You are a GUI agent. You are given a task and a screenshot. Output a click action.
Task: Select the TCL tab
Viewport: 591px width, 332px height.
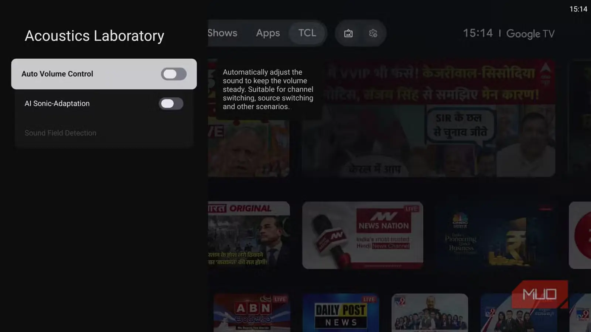[x=307, y=33]
